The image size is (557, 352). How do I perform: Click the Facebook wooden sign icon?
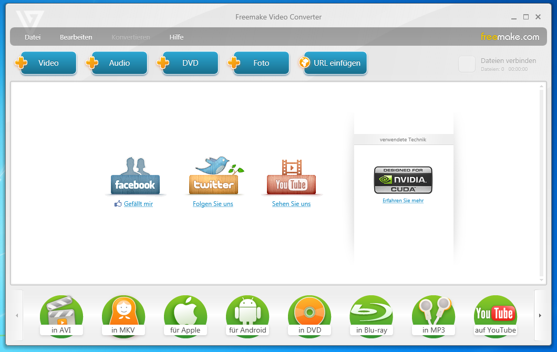click(136, 176)
